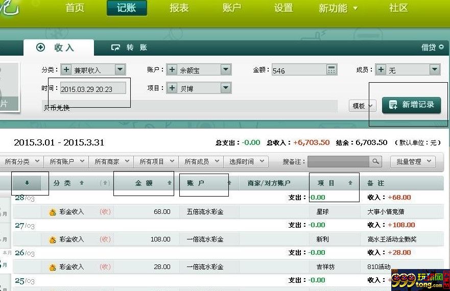Open the 贝博 project dropdown
Image resolution: width=450 pixels, height=291 pixels.
coord(226,88)
